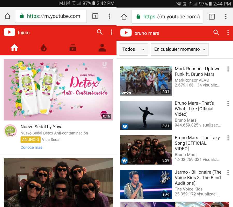Open That's What I Like video title

194,109
